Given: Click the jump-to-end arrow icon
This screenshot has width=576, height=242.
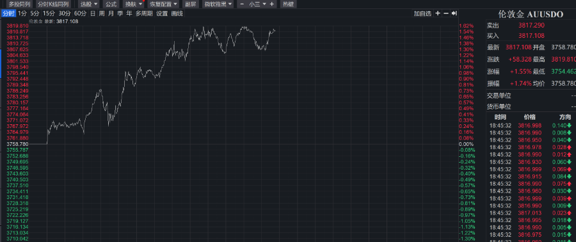Looking at the screenshot, I should click(454, 13).
